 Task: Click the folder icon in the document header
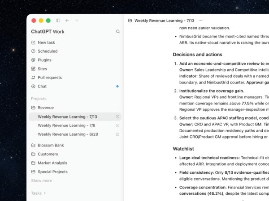tap(130, 21)
